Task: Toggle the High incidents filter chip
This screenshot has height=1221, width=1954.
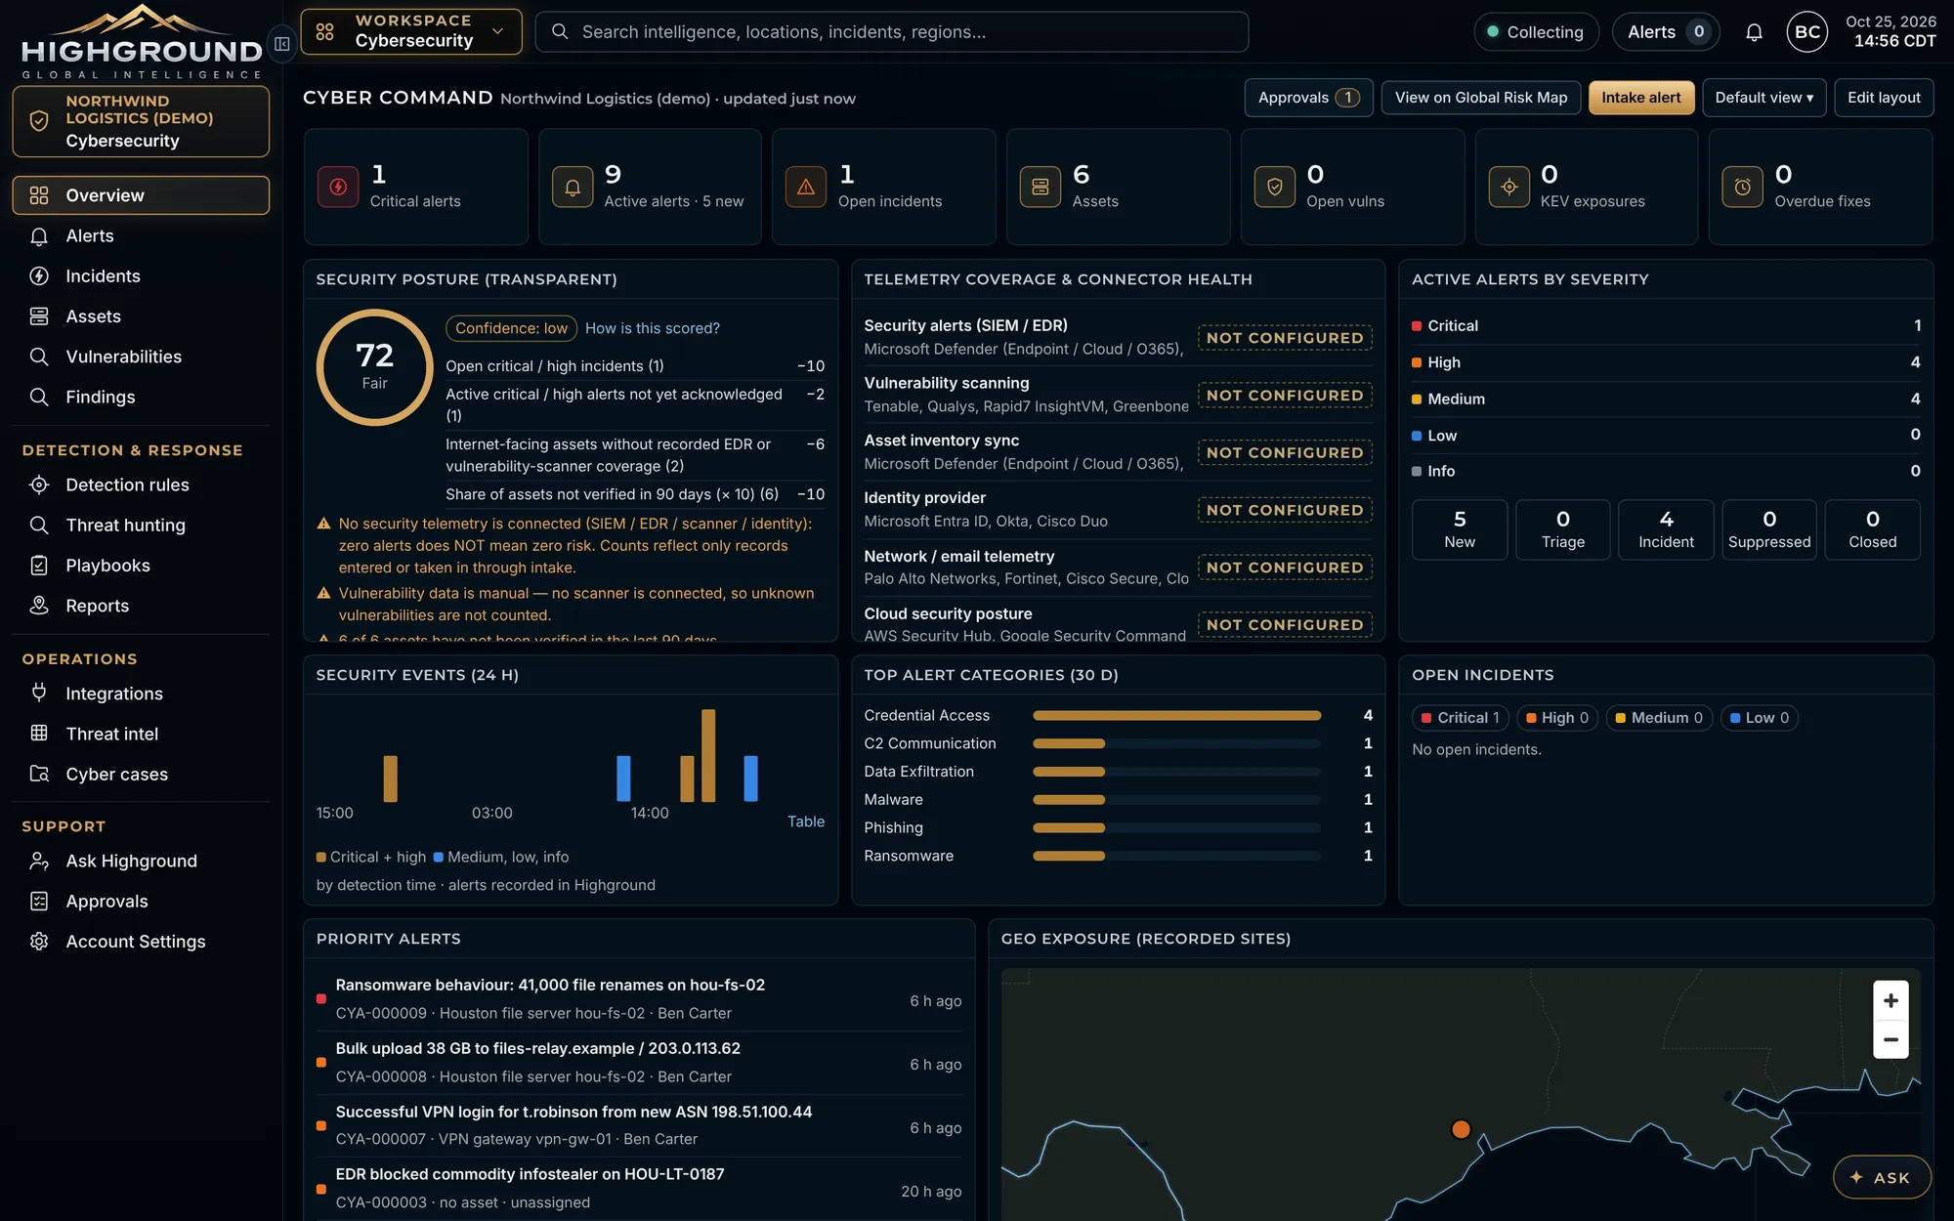Action: click(x=1557, y=718)
